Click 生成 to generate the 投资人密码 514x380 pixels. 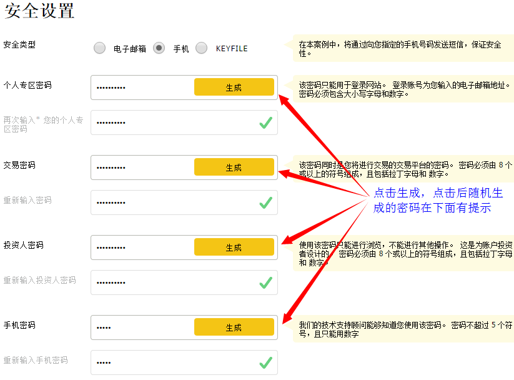tap(234, 247)
